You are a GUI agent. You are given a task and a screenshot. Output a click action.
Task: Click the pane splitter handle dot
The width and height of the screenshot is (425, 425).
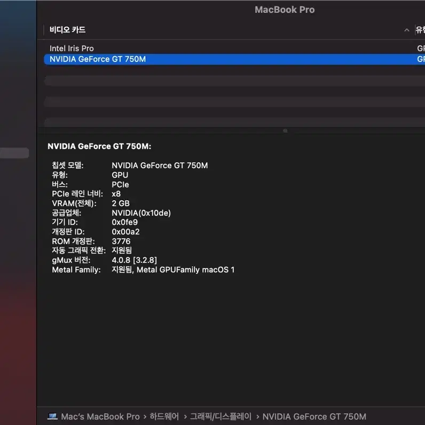[285, 131]
